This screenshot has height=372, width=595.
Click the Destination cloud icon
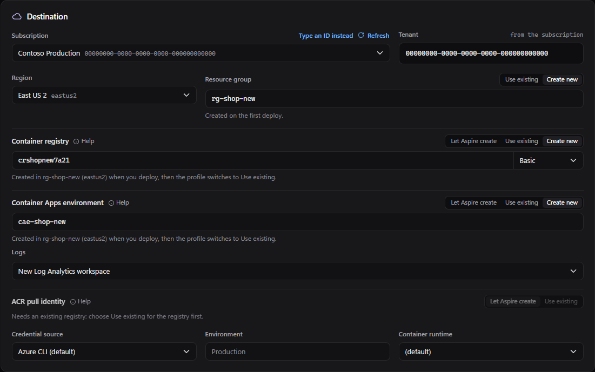(17, 16)
